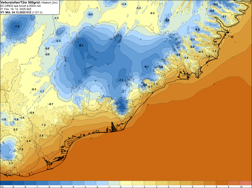Click the 2.0 coastal temperature label

click(197, 74)
